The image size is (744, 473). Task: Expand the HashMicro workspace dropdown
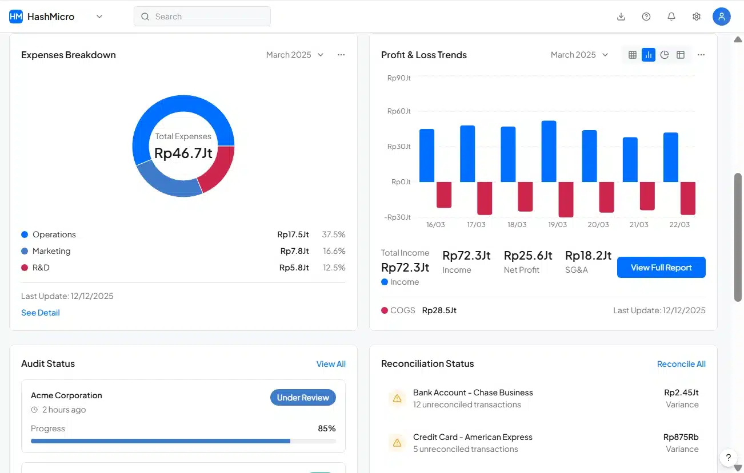coord(99,17)
